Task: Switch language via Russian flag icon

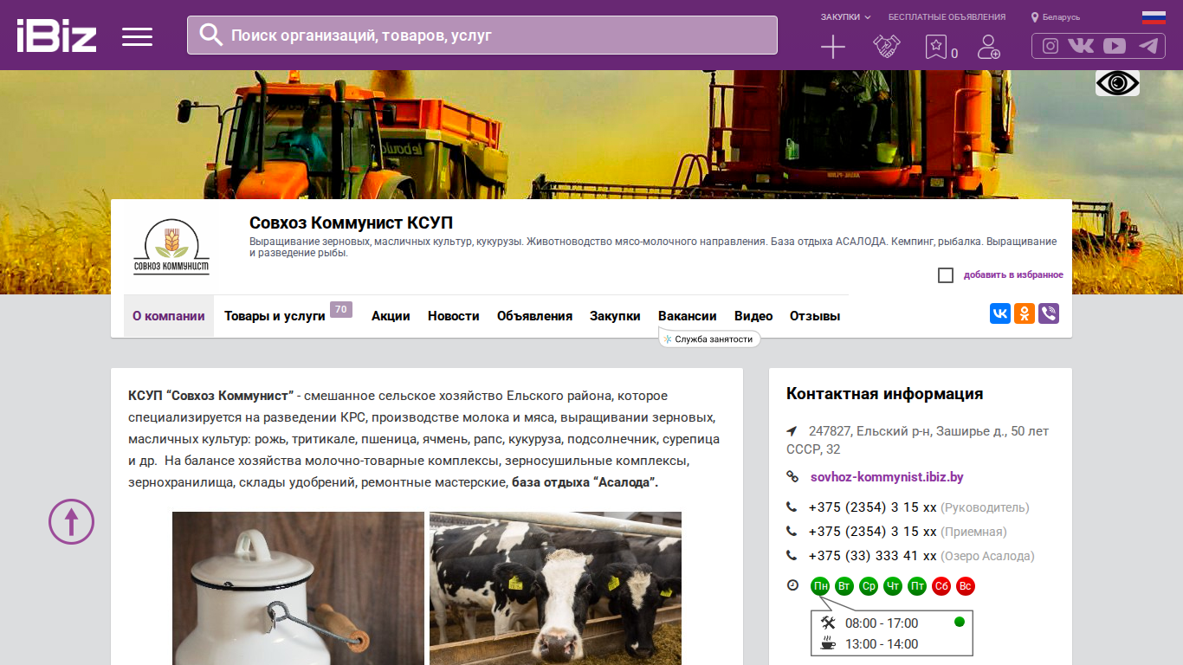Action: click(x=1154, y=16)
